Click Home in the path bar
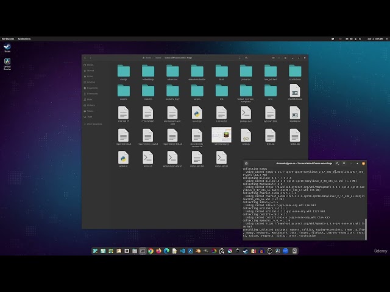Screen dimensions: 390x292 point(148,58)
